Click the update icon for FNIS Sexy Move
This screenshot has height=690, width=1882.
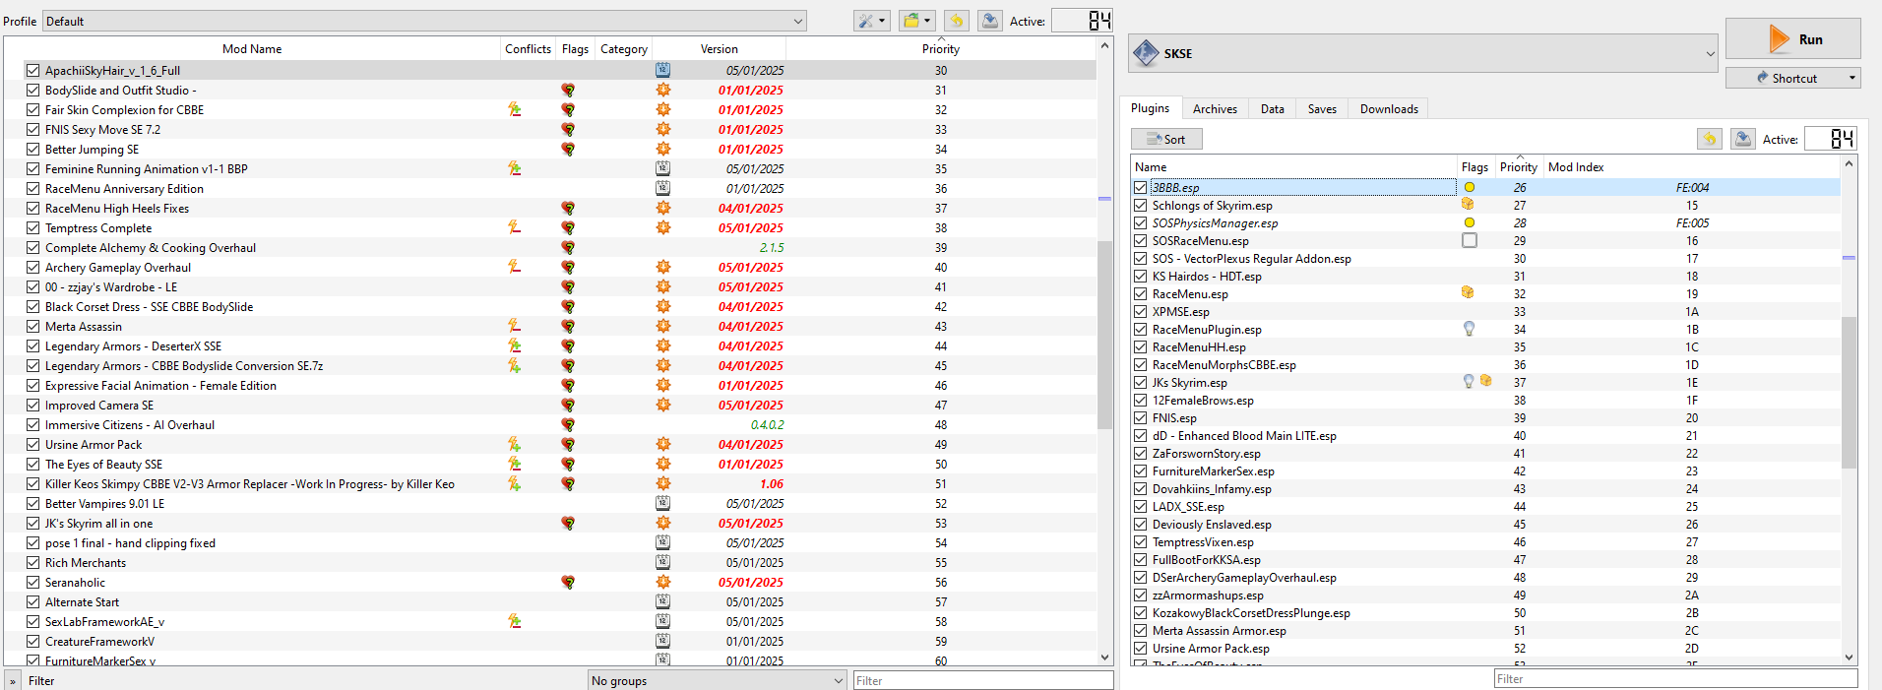point(663,129)
